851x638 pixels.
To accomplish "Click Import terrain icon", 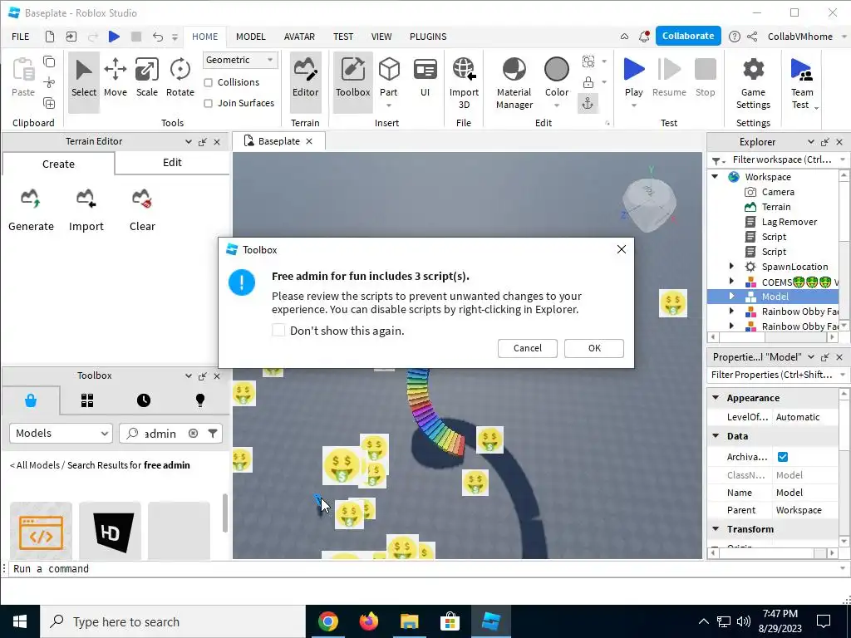I will pyautogui.click(x=86, y=210).
